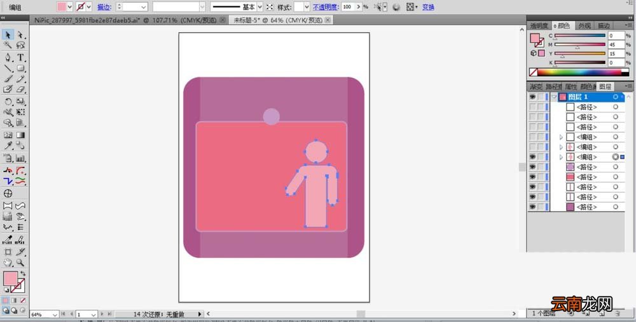Activate the Direct Selection white arrow tool

(x=20, y=35)
